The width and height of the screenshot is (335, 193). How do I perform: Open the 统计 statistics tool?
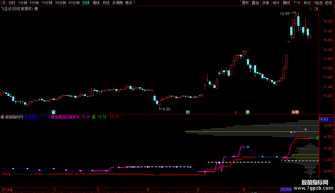click(x=276, y=3)
